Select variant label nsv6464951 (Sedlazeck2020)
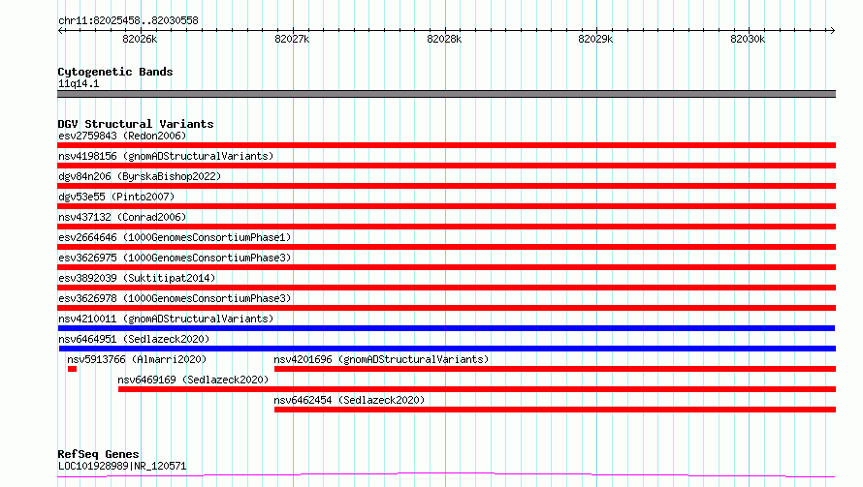This screenshot has width=863, height=487. pyautogui.click(x=134, y=339)
